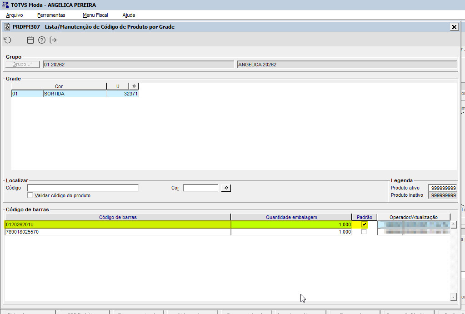
Task: Click the Código search input field
Action: coord(83,188)
